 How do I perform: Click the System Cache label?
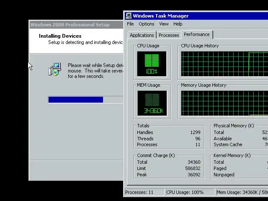pyautogui.click(x=228, y=144)
